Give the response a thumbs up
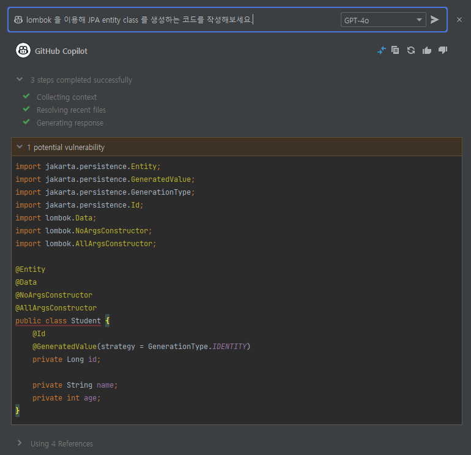Viewport: 471px width, 455px height. coord(427,50)
